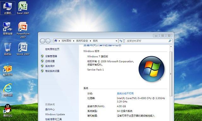This screenshot has width=202, height=121.
Task: Open the 宽带连接 desktop shortcut
Action: (x=8, y=29)
